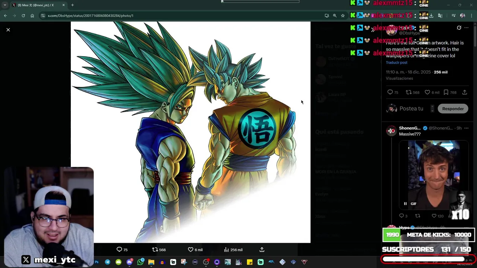Click the Traducir post link
The height and width of the screenshot is (268, 477).
tap(397, 63)
